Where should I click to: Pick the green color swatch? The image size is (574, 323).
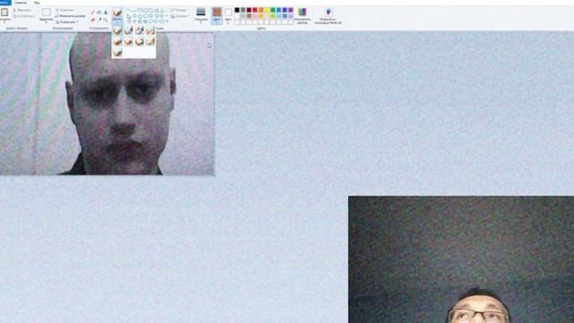(273, 10)
